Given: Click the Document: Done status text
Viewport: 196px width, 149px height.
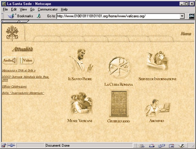Looking at the screenshot, I should (58, 146).
